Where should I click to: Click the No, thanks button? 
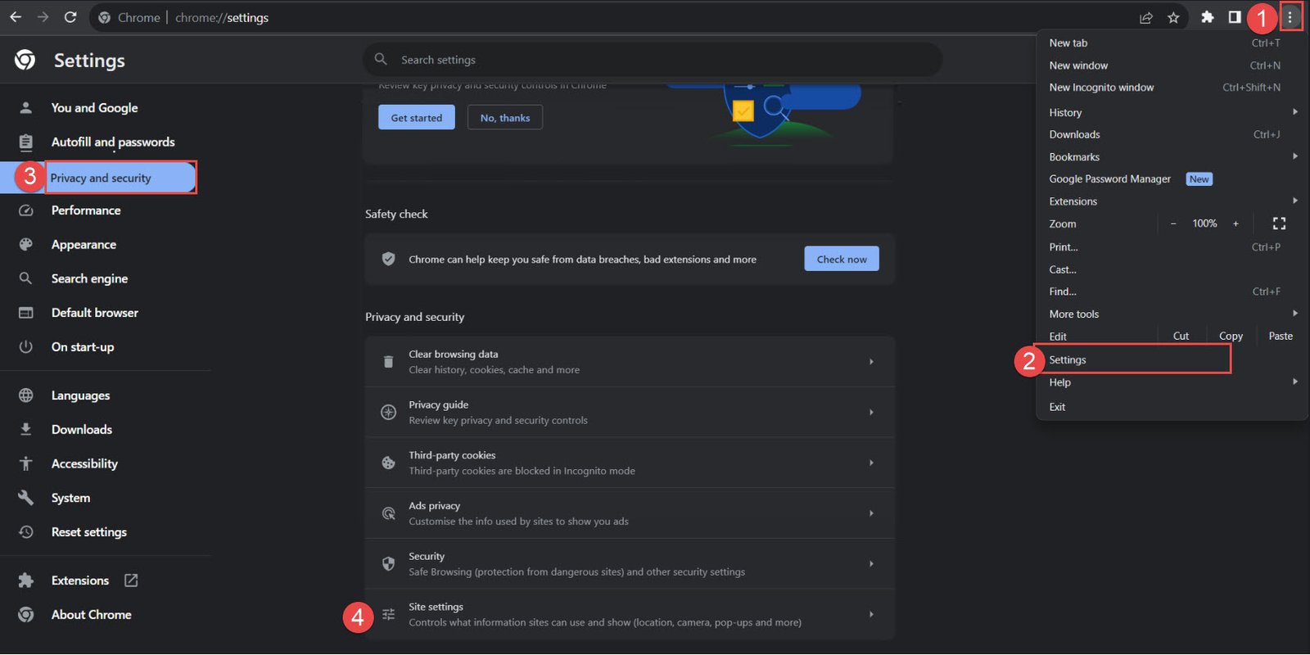click(504, 118)
